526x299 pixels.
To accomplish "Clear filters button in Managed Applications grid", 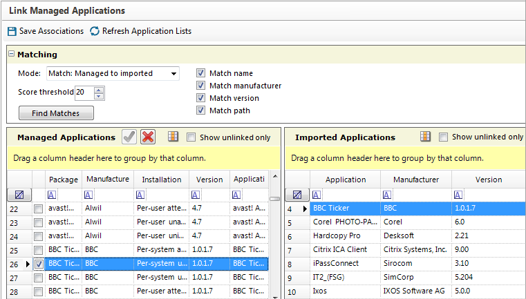I will coord(19,195).
